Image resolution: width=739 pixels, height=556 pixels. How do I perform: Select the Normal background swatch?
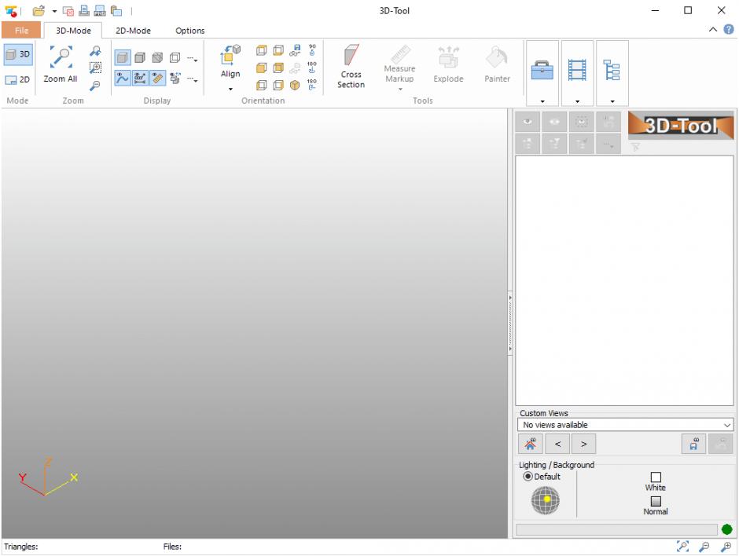coord(656,501)
